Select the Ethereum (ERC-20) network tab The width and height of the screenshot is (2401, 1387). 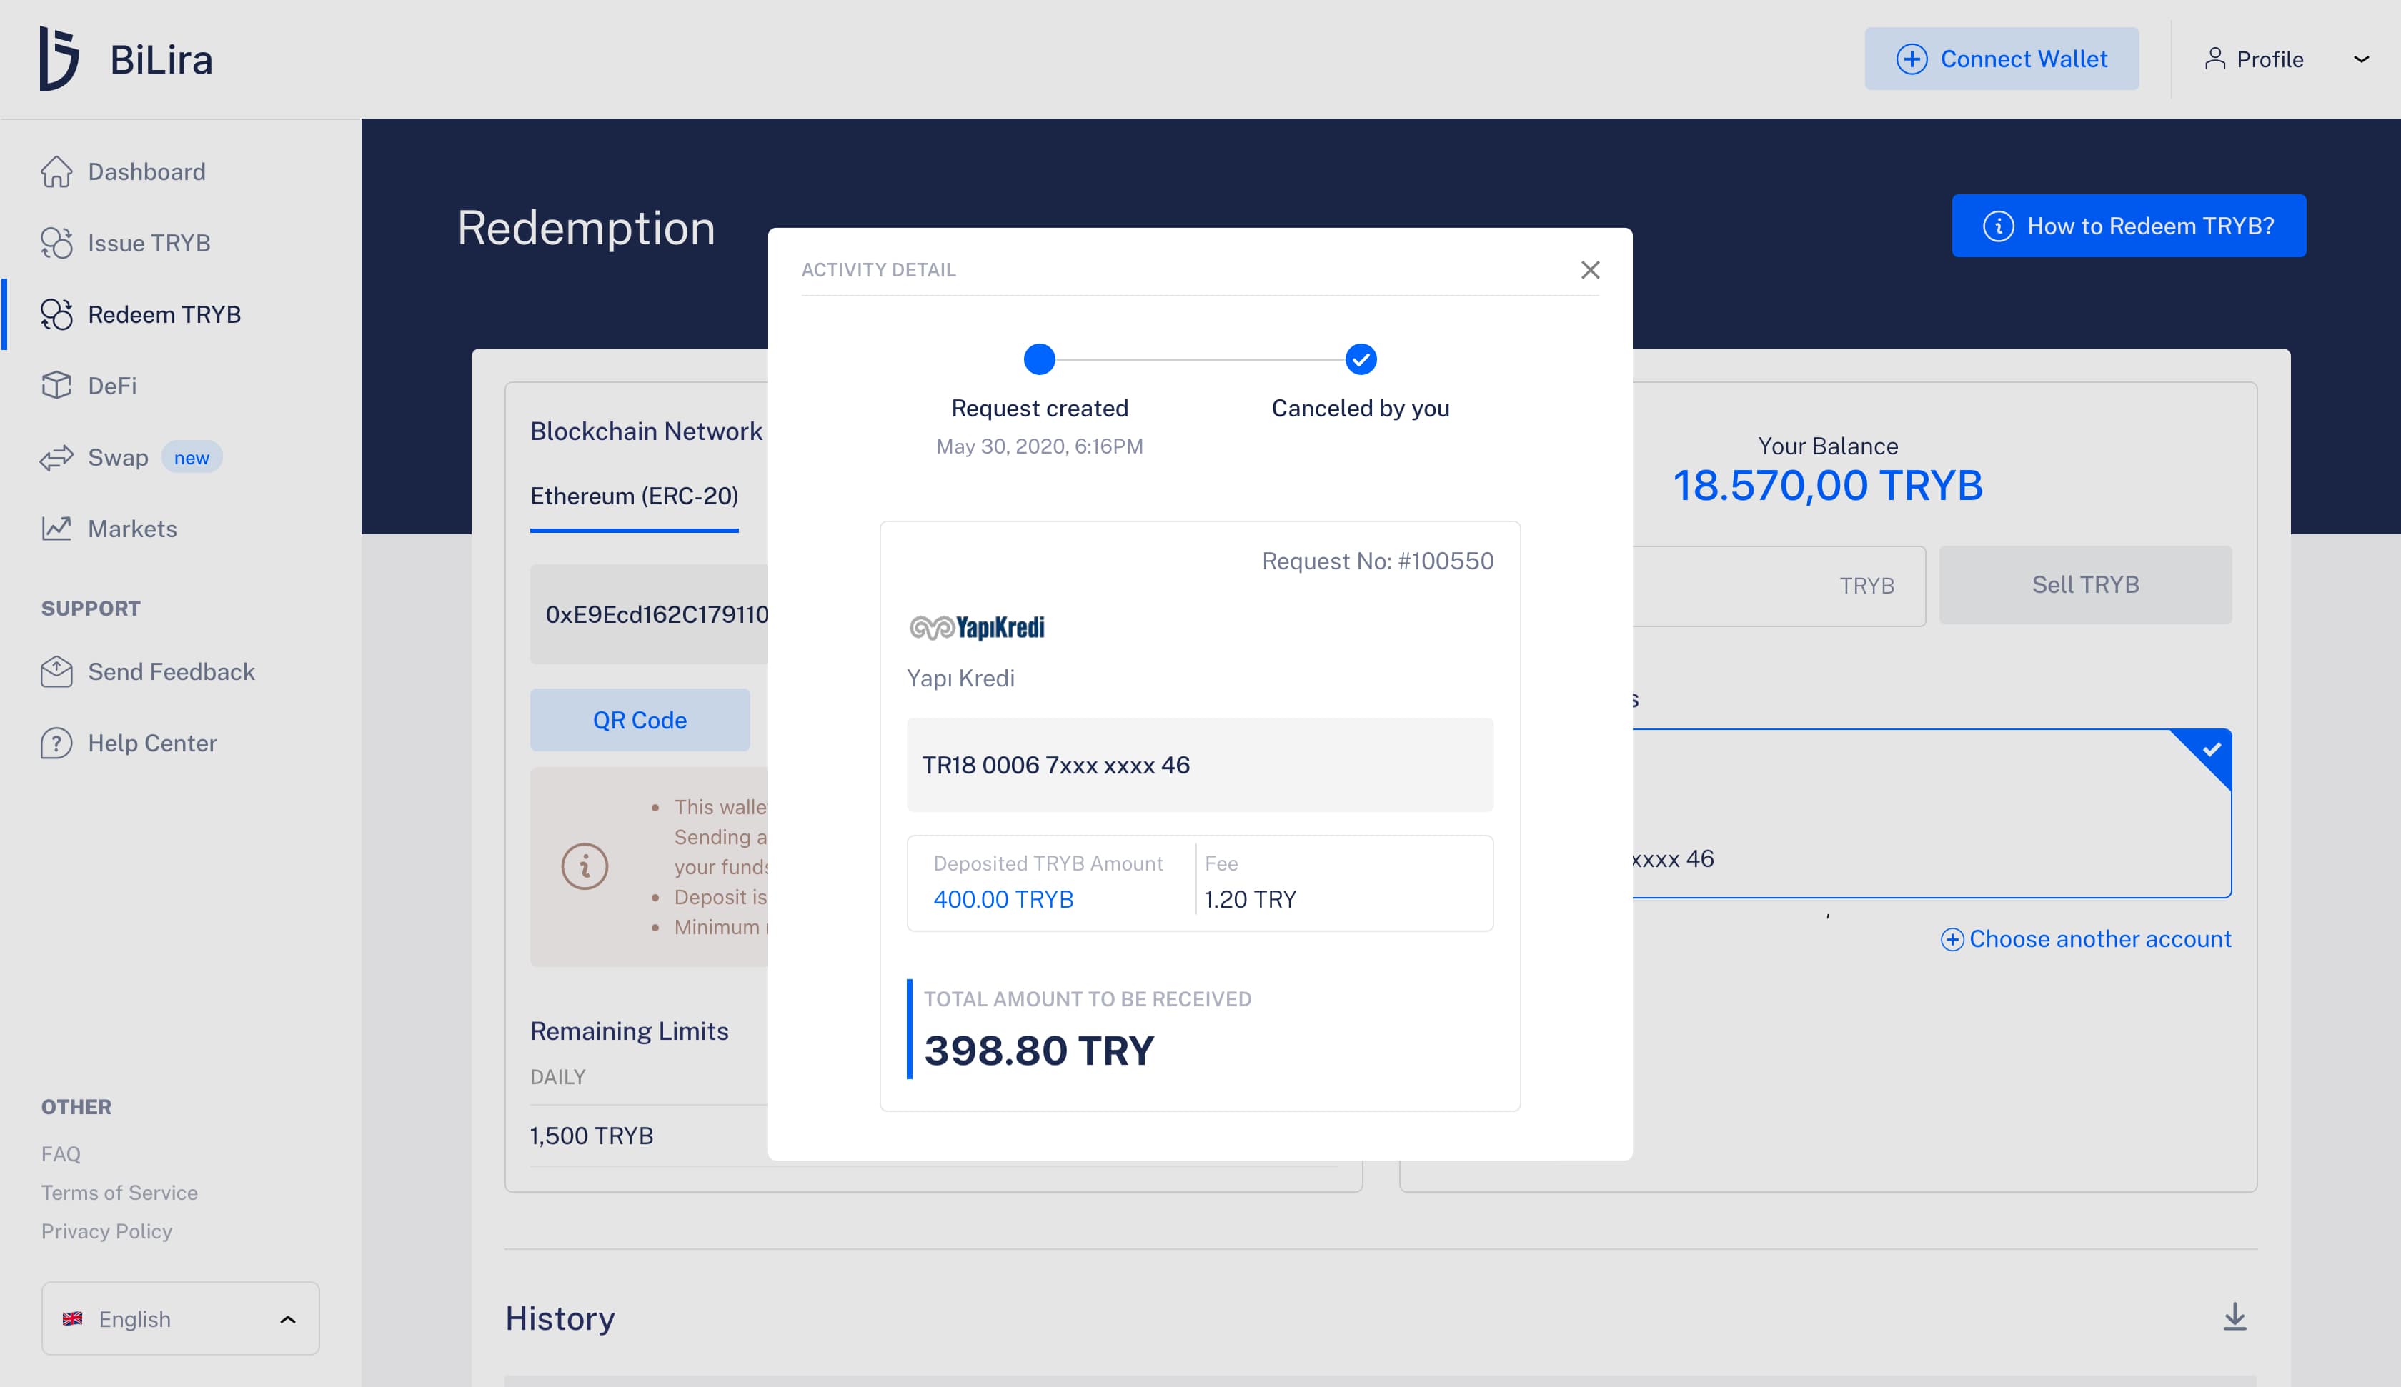click(634, 496)
